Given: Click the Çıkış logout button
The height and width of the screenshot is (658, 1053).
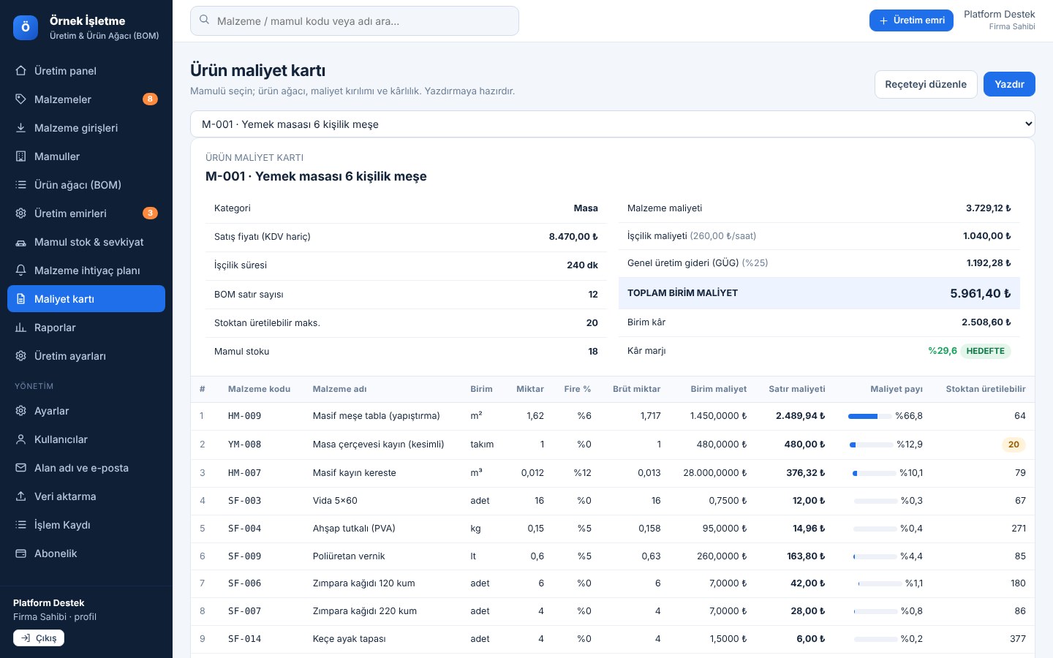Looking at the screenshot, I should (39, 638).
